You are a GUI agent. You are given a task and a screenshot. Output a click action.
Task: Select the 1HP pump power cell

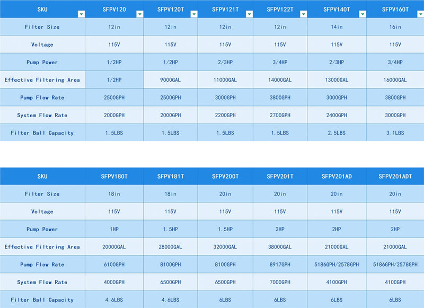(114, 230)
